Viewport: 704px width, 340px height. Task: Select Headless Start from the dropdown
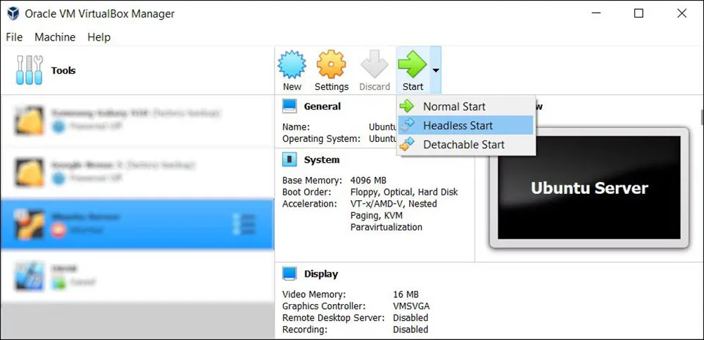[458, 126]
